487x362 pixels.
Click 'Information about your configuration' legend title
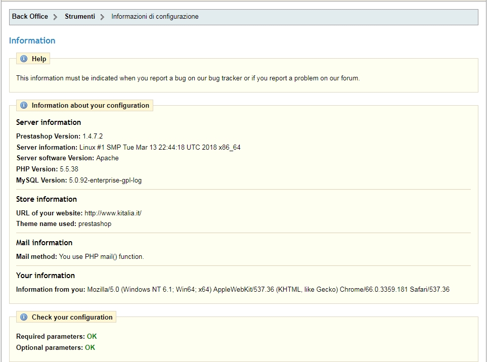[x=91, y=105]
